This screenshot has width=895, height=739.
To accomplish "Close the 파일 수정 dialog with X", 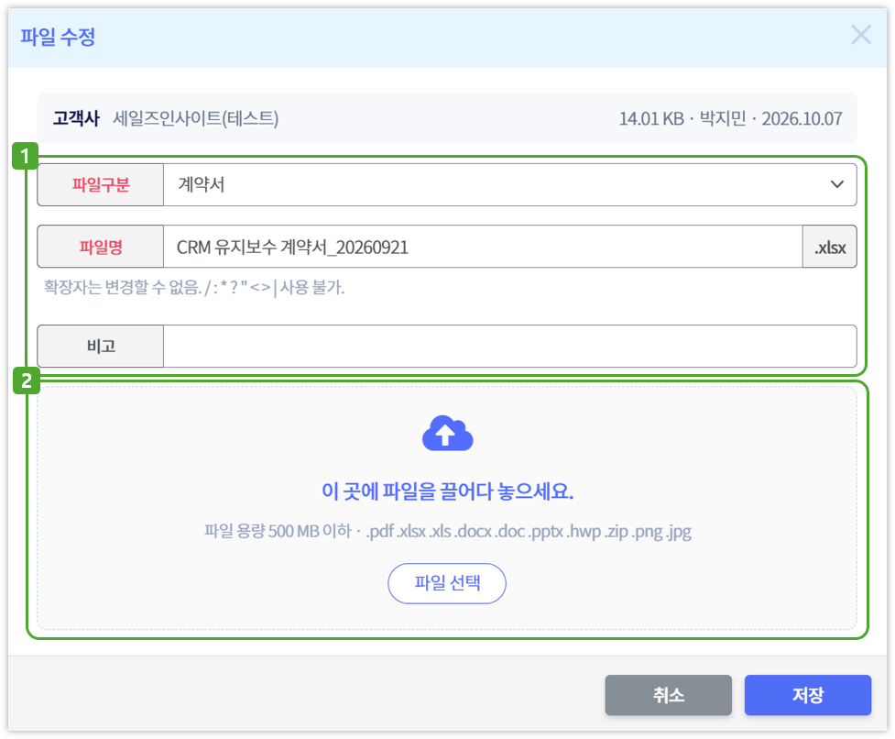I will (x=861, y=35).
